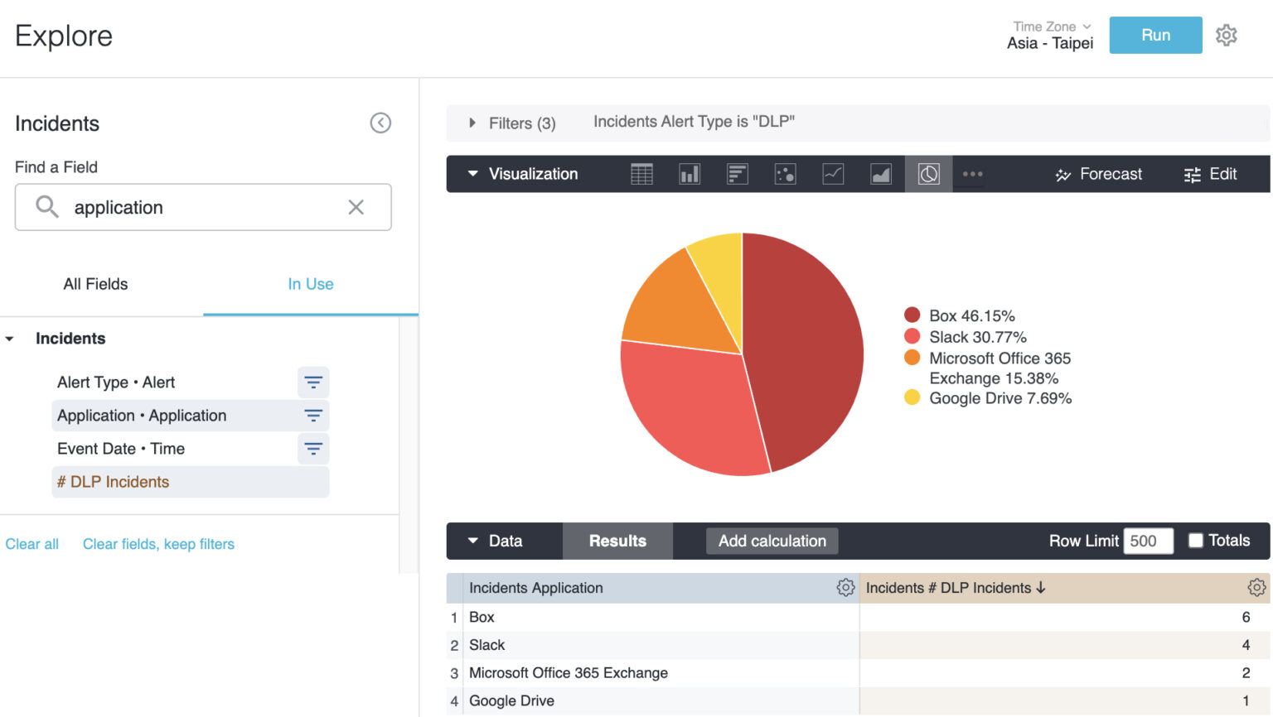The width and height of the screenshot is (1273, 717).
Task: Select the table visualization icon
Action: (x=641, y=174)
